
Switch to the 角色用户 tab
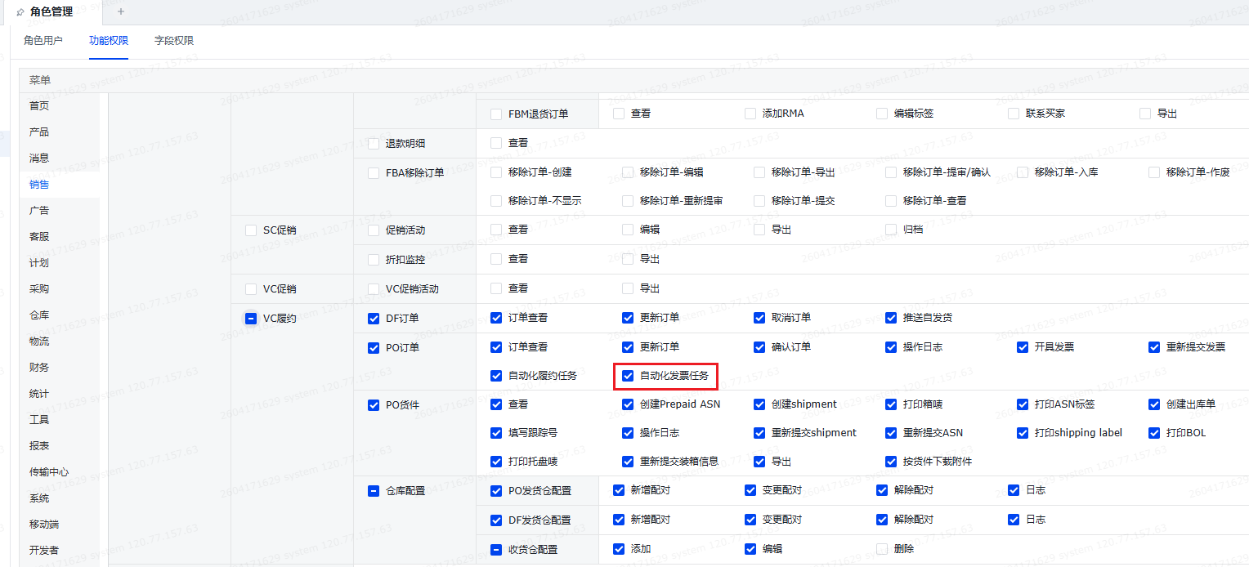click(x=43, y=41)
